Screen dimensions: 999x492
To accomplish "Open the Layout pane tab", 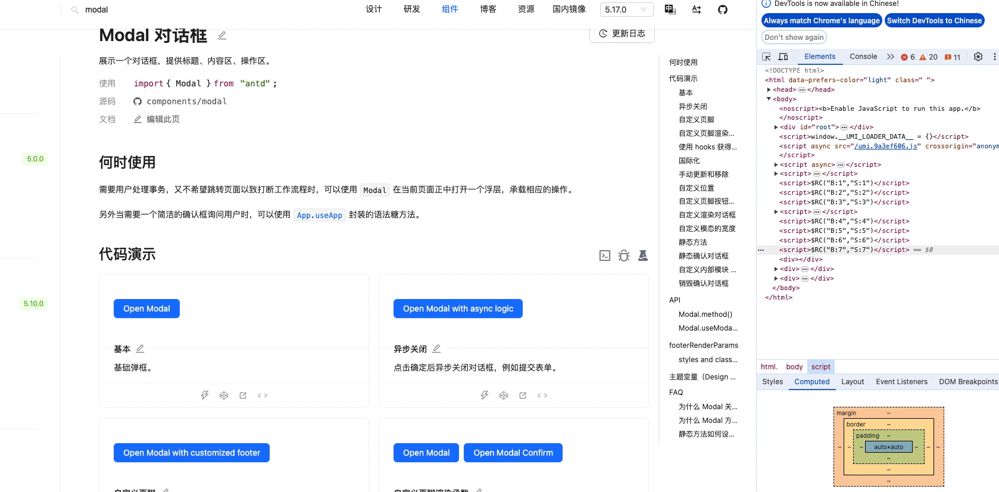I will pos(853,382).
